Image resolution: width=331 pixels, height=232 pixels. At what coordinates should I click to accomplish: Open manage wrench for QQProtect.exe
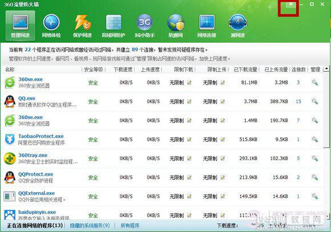(315, 177)
